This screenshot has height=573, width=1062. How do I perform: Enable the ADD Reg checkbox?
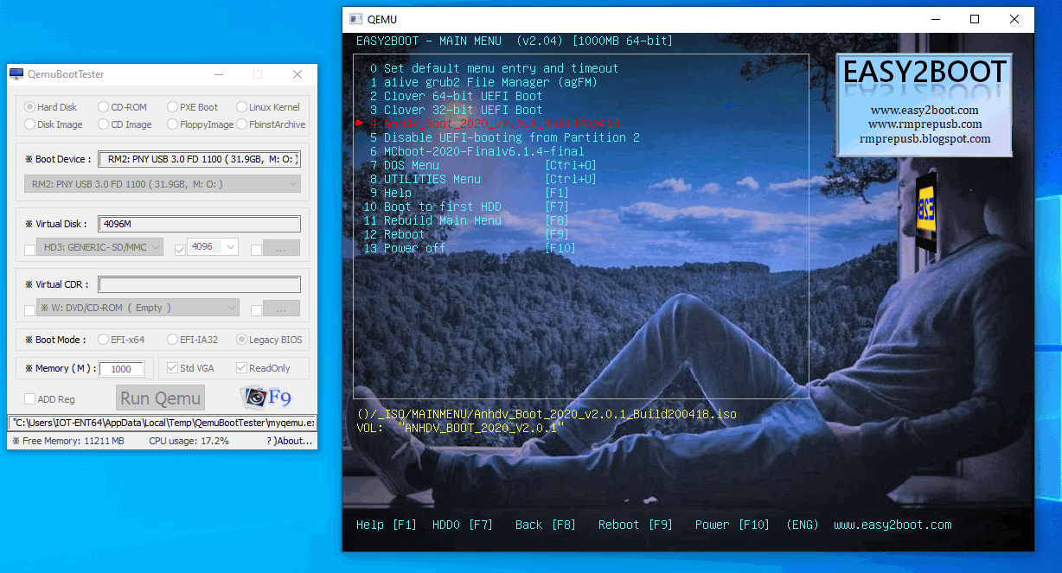(x=30, y=399)
